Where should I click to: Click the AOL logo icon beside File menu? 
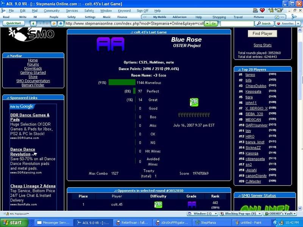tap(3, 11)
